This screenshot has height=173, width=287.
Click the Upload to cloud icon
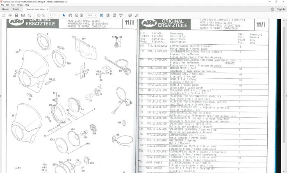[10, 15]
